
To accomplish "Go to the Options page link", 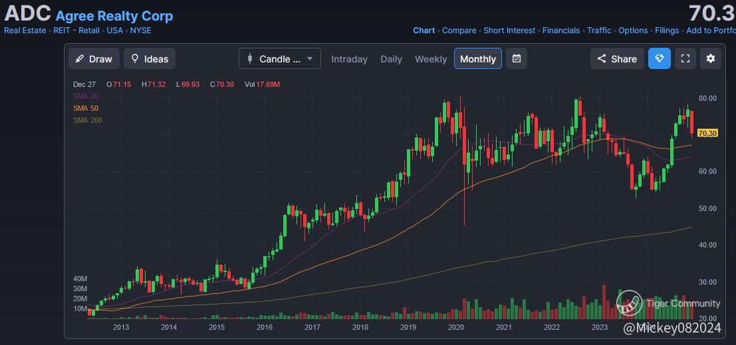I will pyautogui.click(x=633, y=31).
